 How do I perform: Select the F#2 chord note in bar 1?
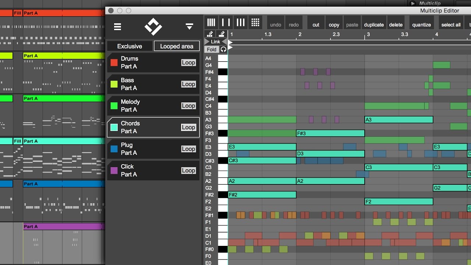[x=262, y=195]
